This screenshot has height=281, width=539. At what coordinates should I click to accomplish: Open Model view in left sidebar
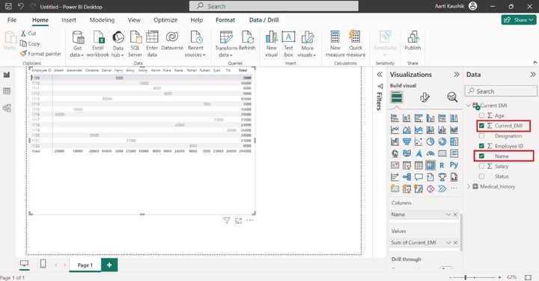click(x=7, y=108)
